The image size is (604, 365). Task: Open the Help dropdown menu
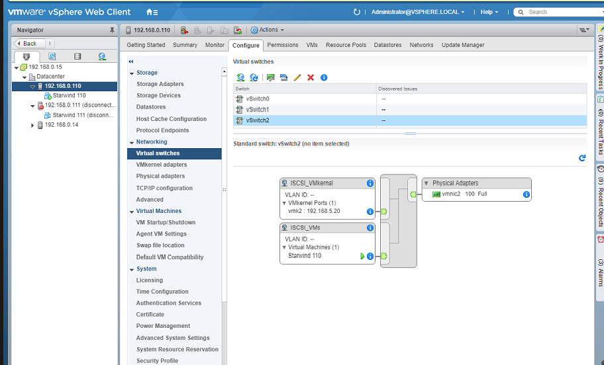click(489, 12)
